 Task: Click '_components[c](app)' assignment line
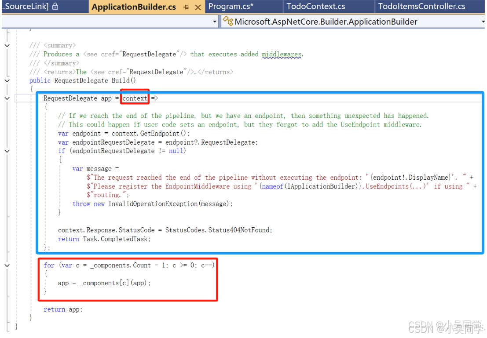pos(104,283)
